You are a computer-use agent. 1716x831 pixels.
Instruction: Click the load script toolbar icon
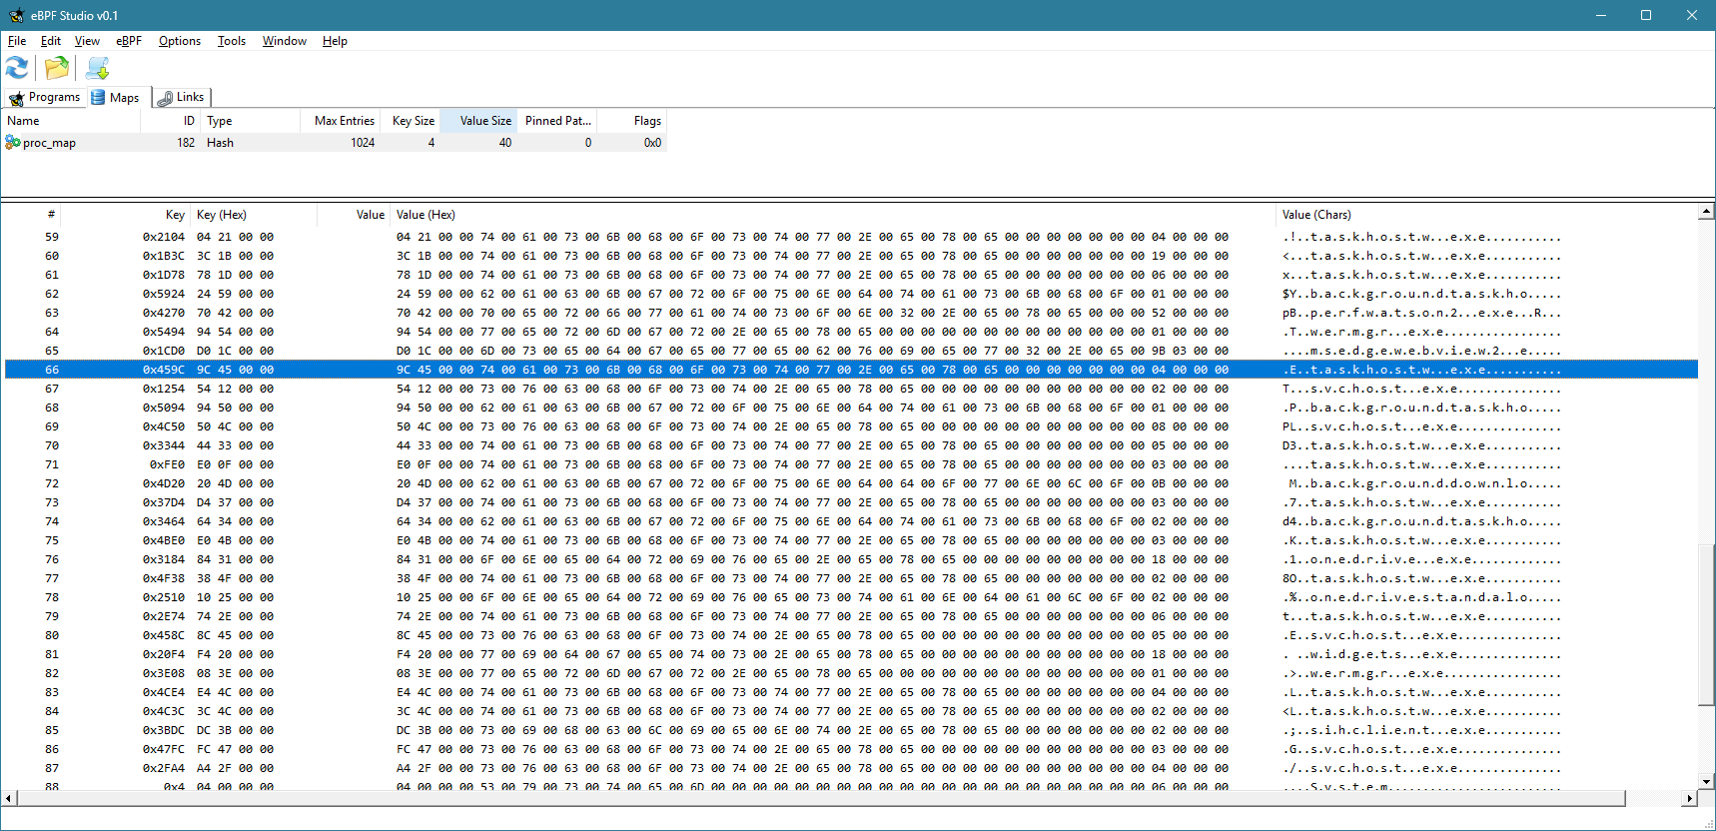click(x=97, y=68)
